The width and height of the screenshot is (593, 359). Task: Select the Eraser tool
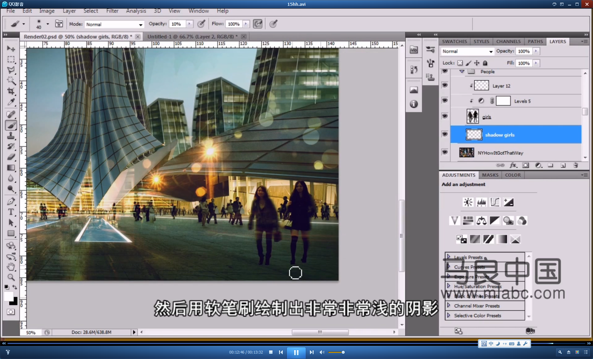pos(11,157)
